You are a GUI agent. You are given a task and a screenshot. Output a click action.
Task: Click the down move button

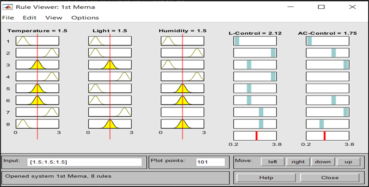(323, 161)
